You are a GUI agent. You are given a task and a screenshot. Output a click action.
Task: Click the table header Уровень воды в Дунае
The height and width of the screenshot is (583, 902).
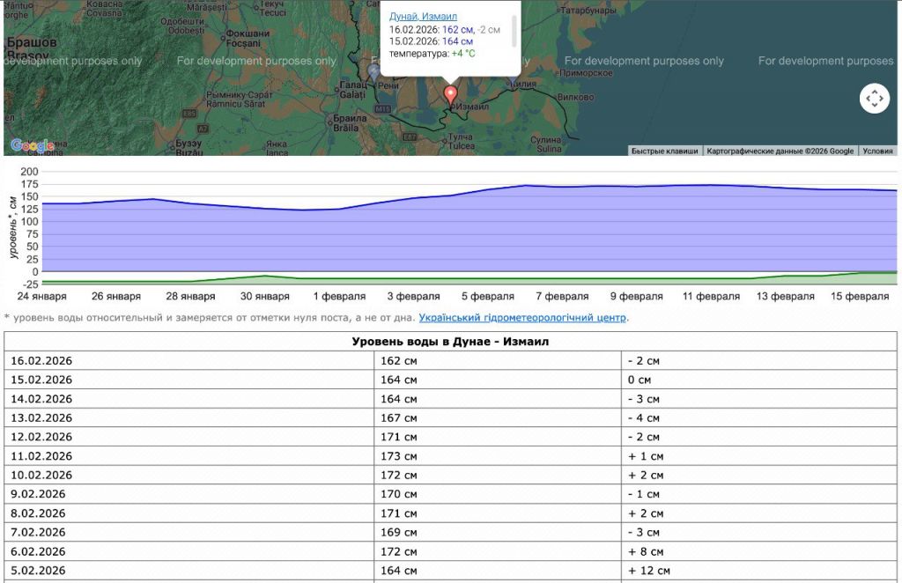coord(450,342)
